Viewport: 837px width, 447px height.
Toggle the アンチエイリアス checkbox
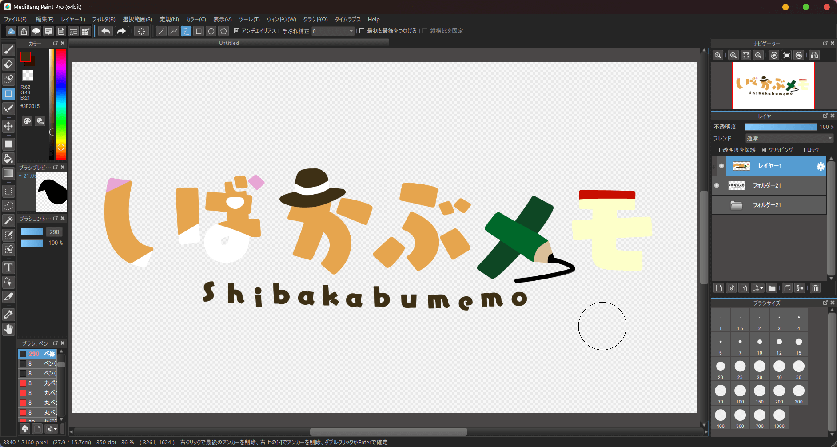(237, 31)
